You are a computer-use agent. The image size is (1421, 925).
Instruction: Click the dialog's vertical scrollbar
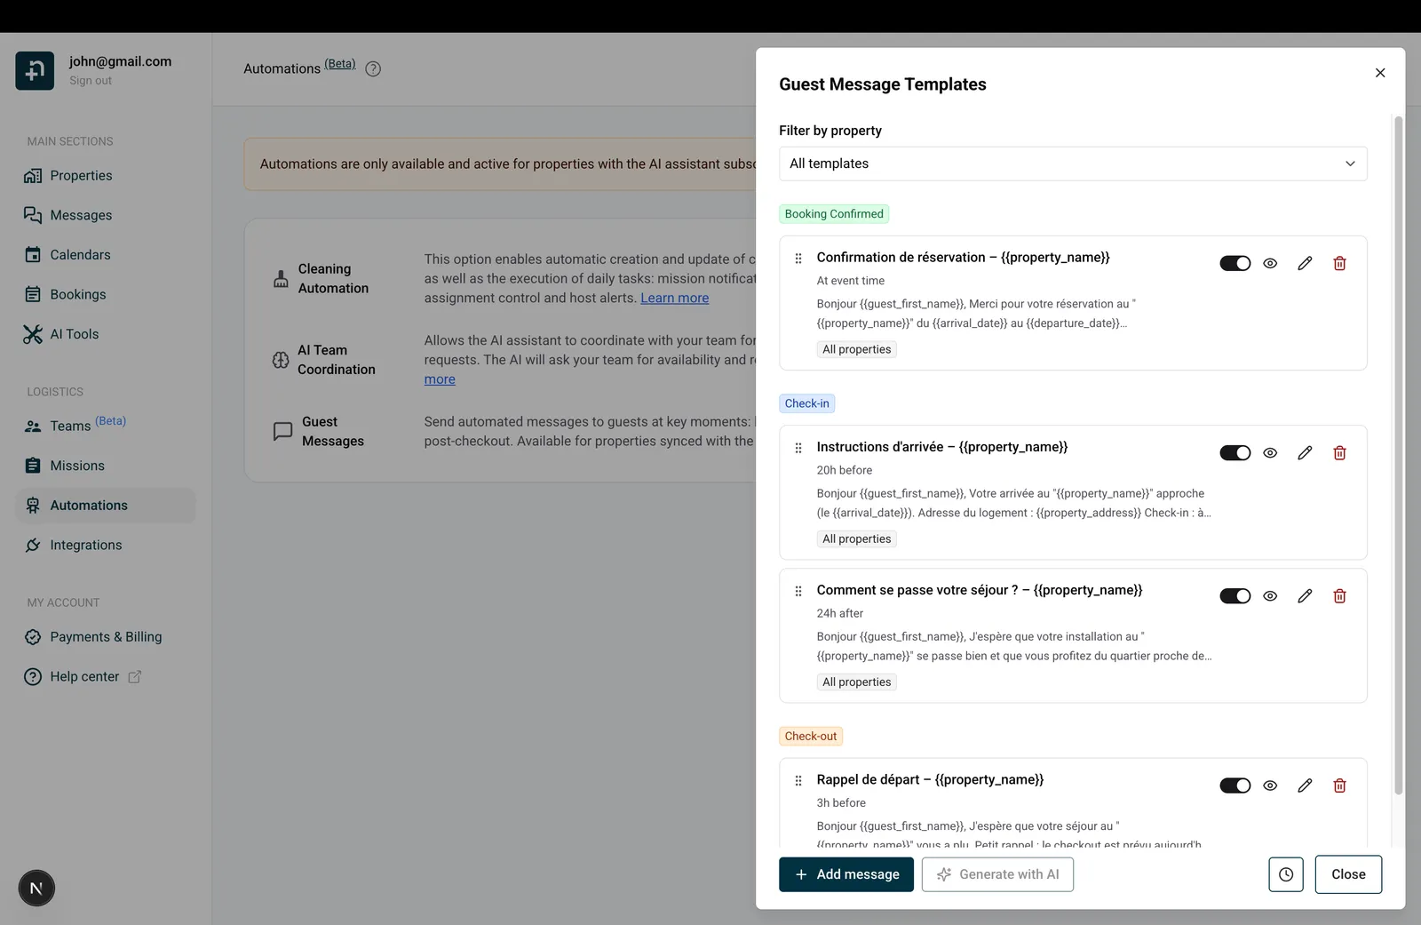point(1398,455)
